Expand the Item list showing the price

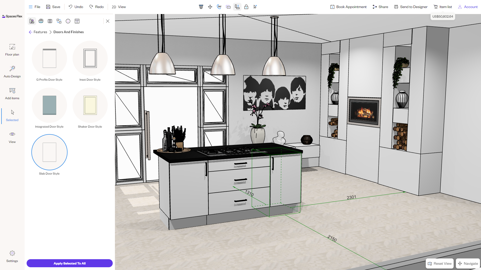tap(442, 7)
